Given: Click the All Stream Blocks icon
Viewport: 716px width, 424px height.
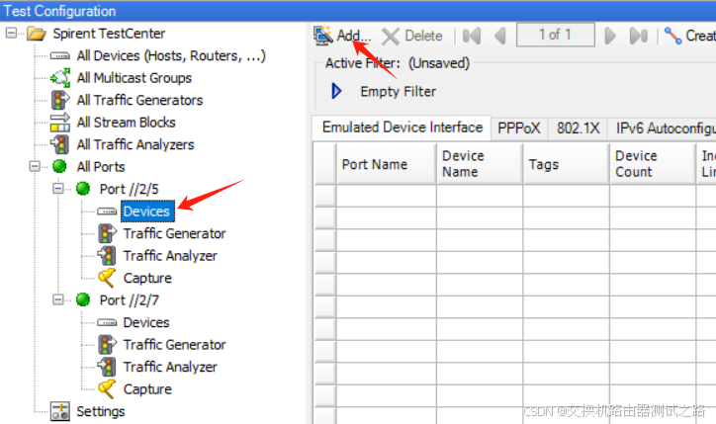Looking at the screenshot, I should tap(59, 123).
